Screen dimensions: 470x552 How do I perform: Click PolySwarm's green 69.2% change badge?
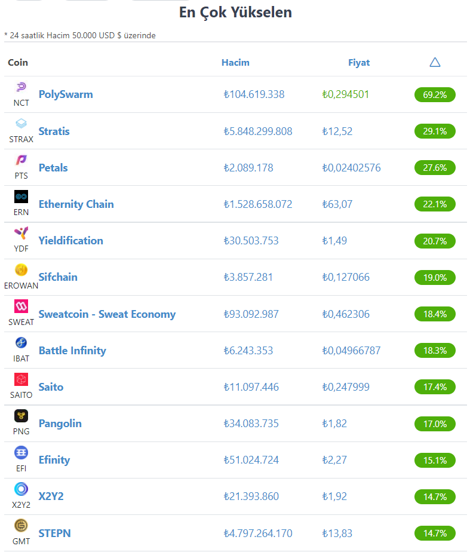[x=435, y=94]
